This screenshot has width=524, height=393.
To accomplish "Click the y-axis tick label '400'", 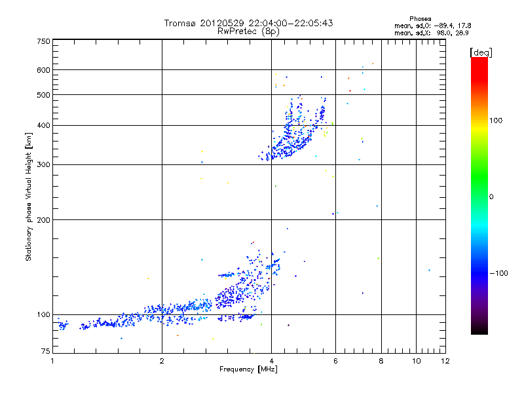I will pyautogui.click(x=44, y=126).
